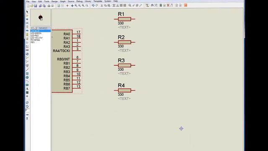Click the RB0/INT pin label
This screenshot has width=268, height=151.
tap(63, 59)
